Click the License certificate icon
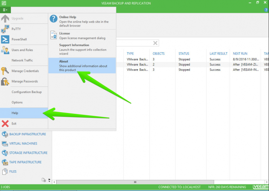The width and height of the screenshot is (269, 191). pyautogui.click(x=53, y=35)
